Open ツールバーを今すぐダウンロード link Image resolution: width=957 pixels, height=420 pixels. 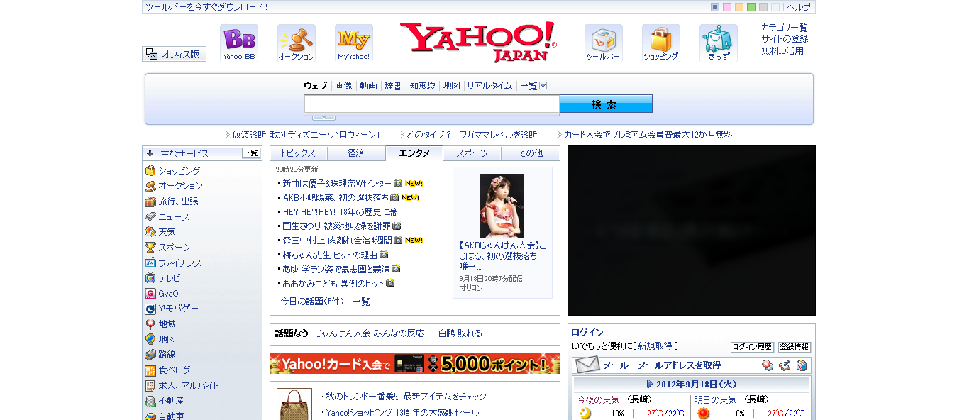207,7
